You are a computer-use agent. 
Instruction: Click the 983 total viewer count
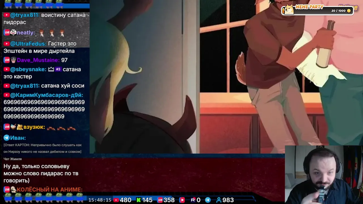tap(228, 200)
